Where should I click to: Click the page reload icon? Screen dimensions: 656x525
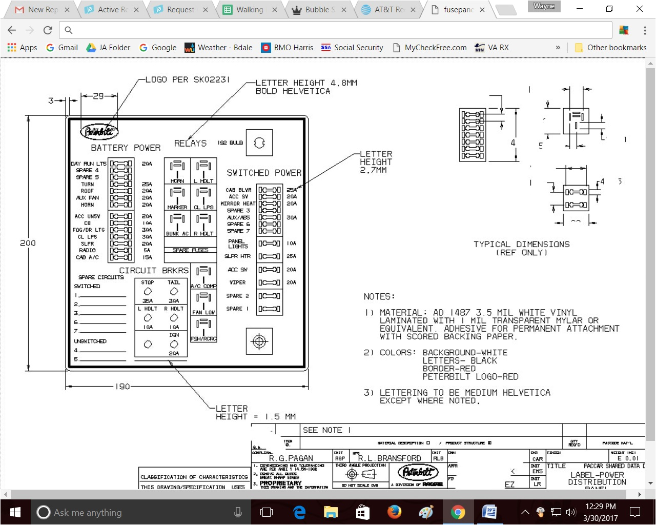pyautogui.click(x=47, y=30)
